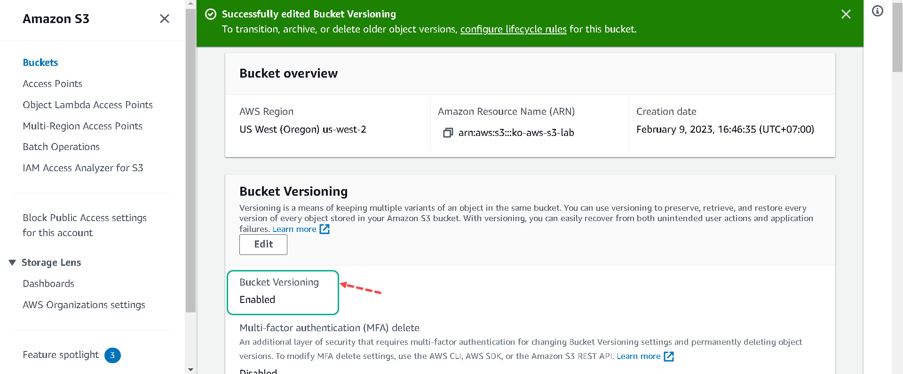Open Learn more link for MFA delete
903x374 pixels.
(639, 356)
